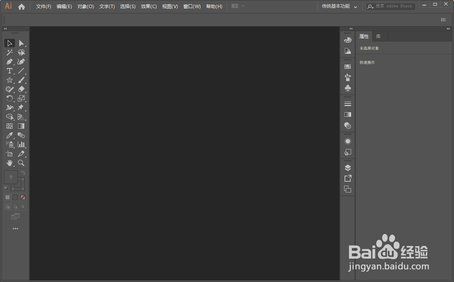Viewport: 454px width, 282px height.
Task: Open the 对象(O) menu
Action: (x=86, y=7)
